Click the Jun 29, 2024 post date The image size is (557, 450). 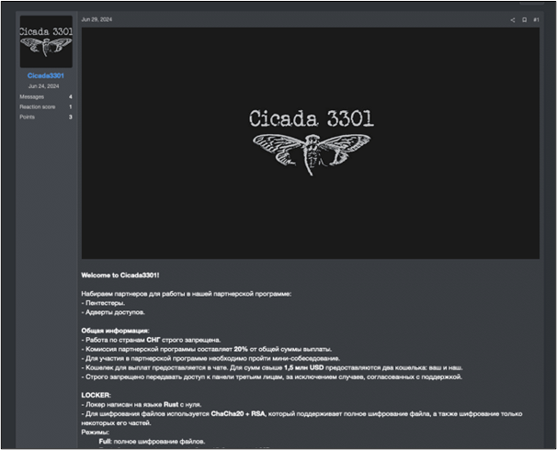tap(97, 19)
